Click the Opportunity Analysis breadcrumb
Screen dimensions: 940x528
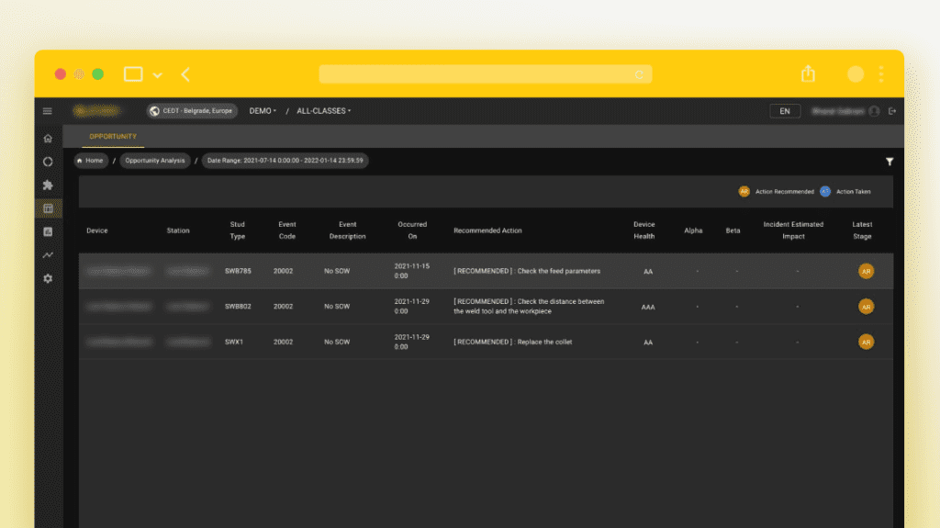pyautogui.click(x=154, y=161)
